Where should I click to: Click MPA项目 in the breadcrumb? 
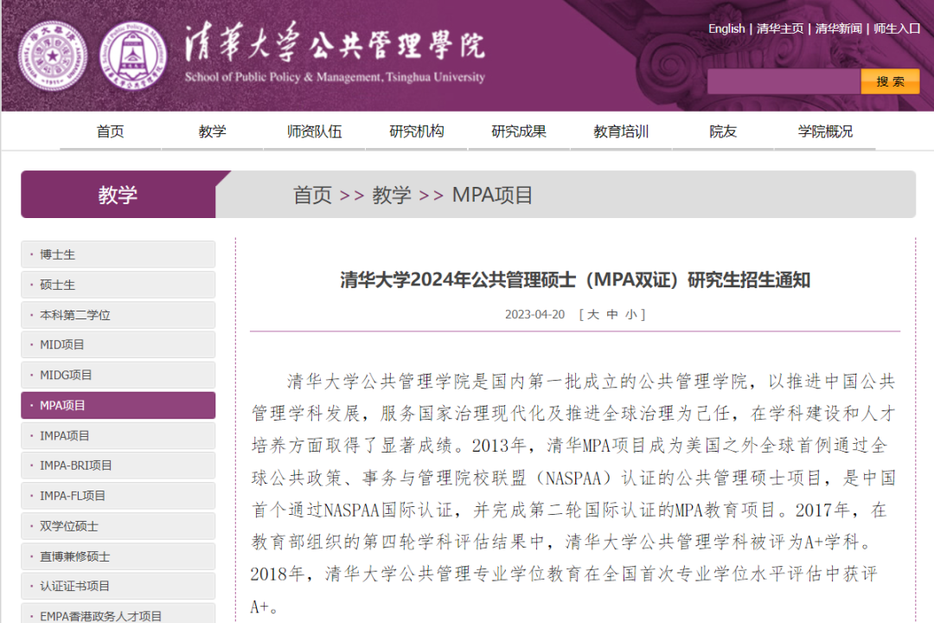(x=492, y=195)
